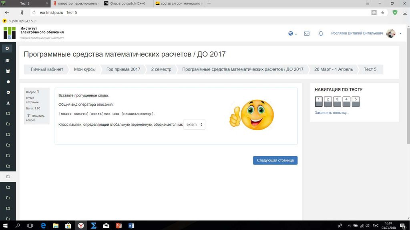Open 'Год приема 2017' breadcrumb
Screen dimensions: 410x230
tap(123, 69)
